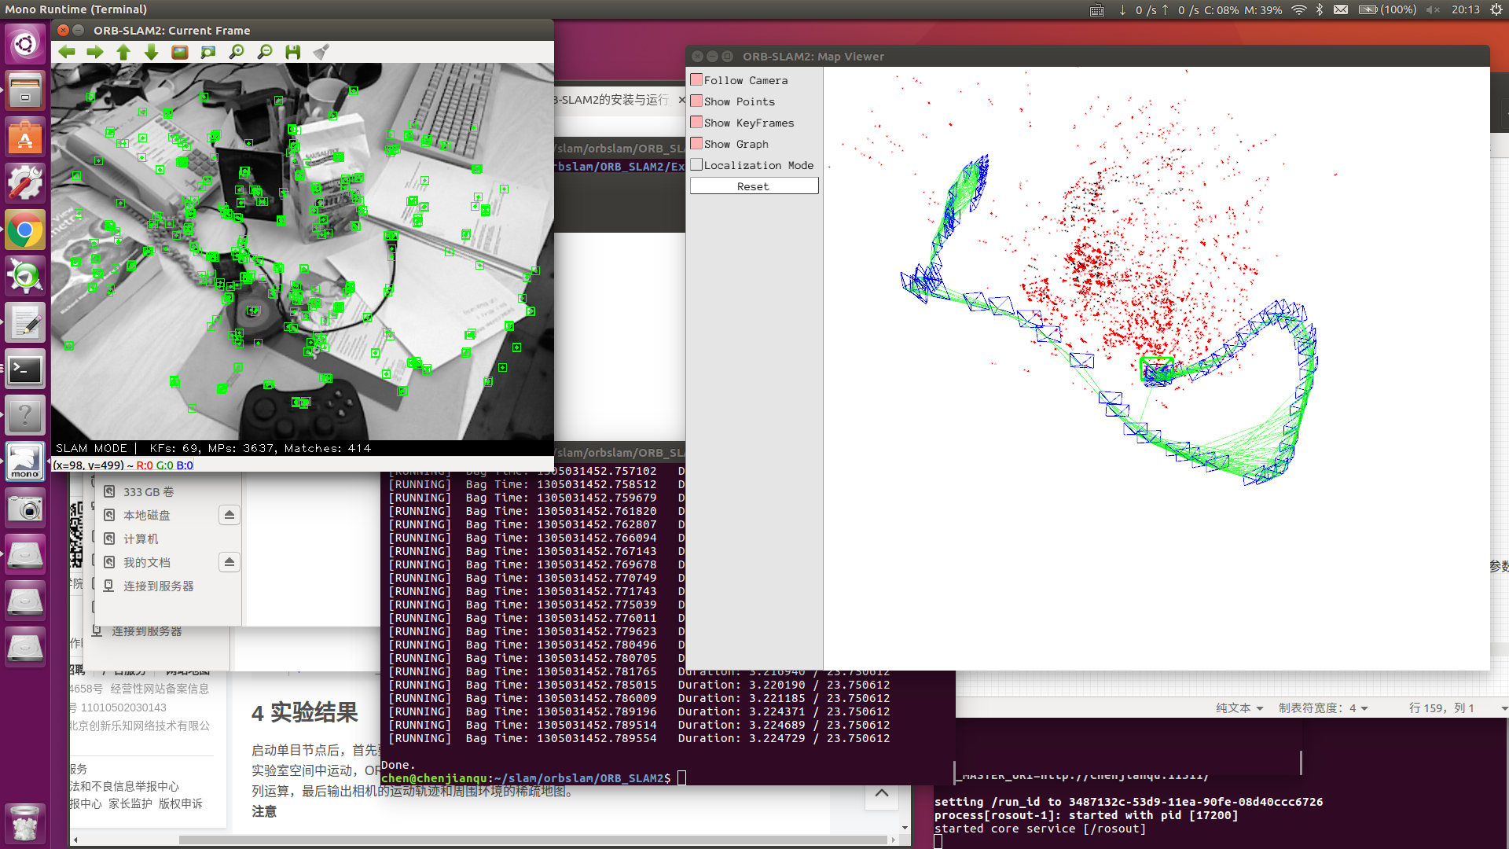This screenshot has width=1509, height=849.
Task: Toggle Show KeyFrames option
Action: [696, 122]
